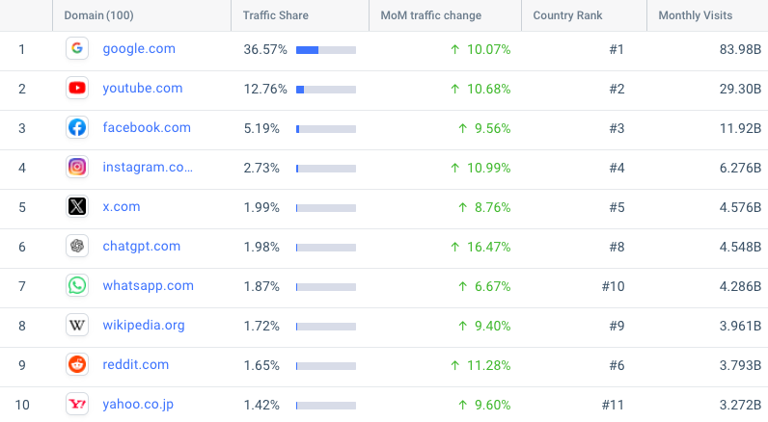Open the google.com domain link
Image resolution: width=768 pixels, height=422 pixels.
[139, 49]
